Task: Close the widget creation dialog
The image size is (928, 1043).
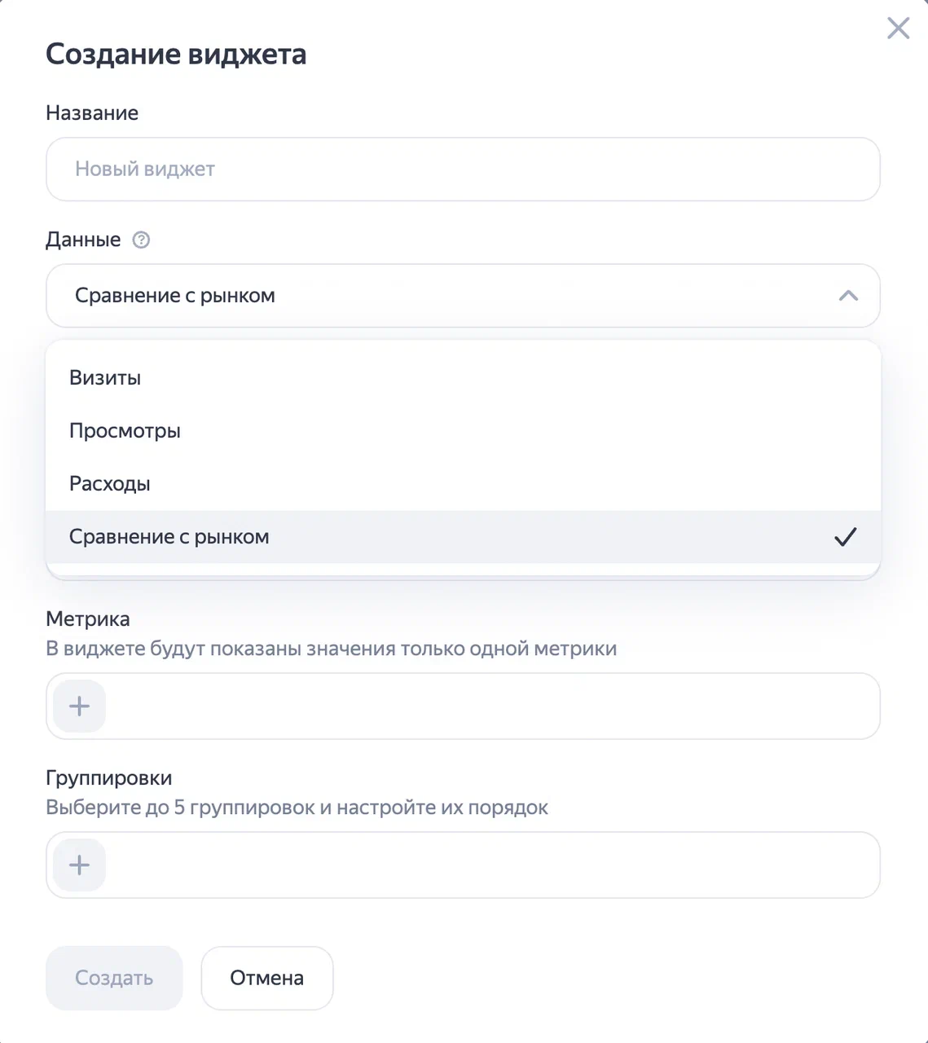Action: point(898,29)
